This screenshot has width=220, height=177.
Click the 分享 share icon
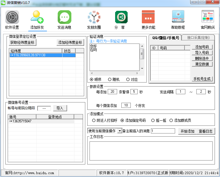click(121, 17)
